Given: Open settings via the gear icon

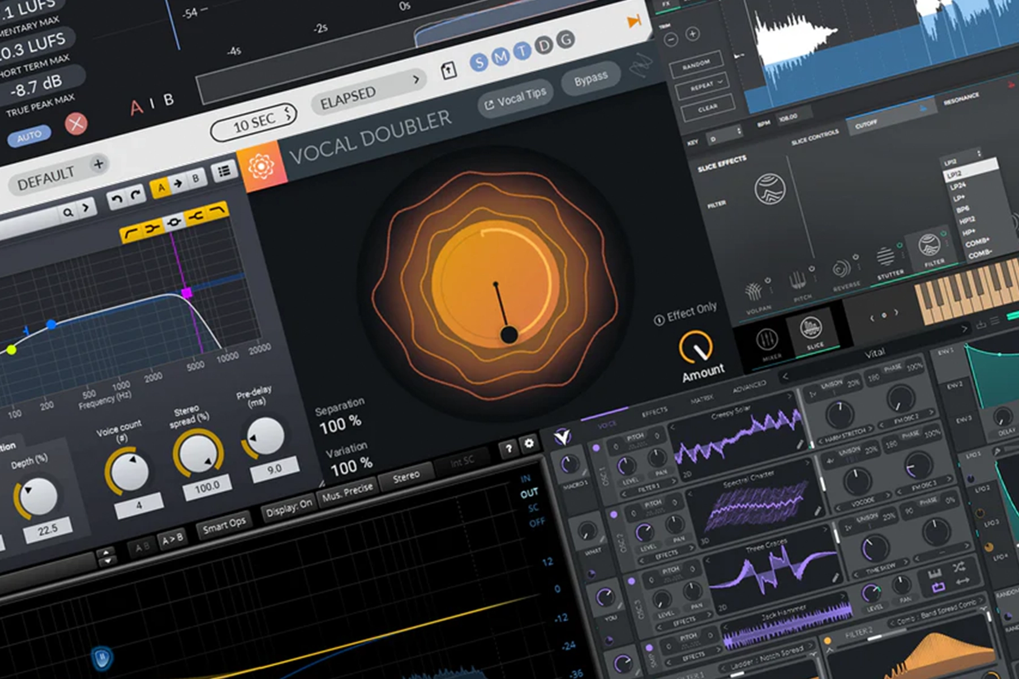Looking at the screenshot, I should [529, 443].
